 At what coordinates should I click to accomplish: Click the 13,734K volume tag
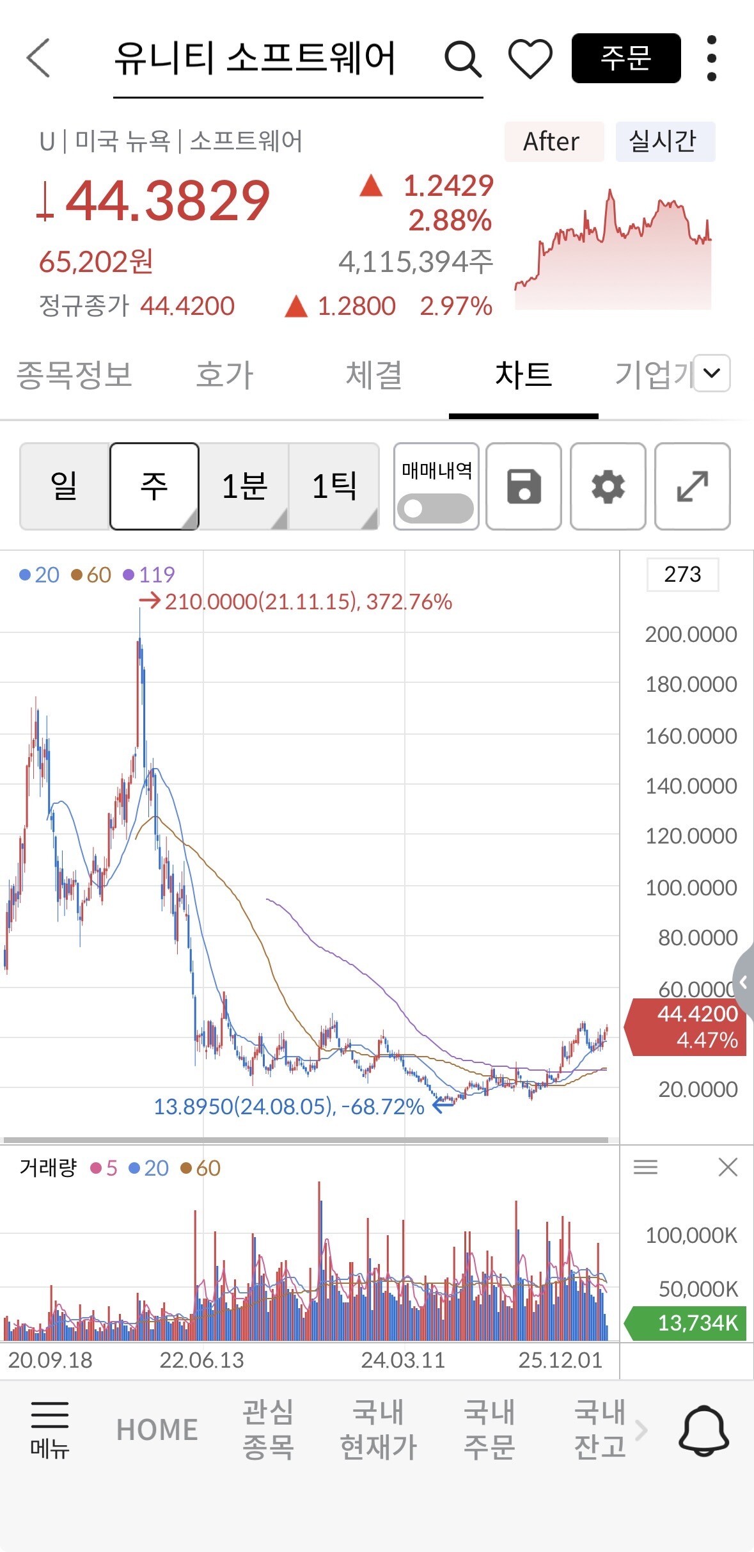coord(686,1323)
